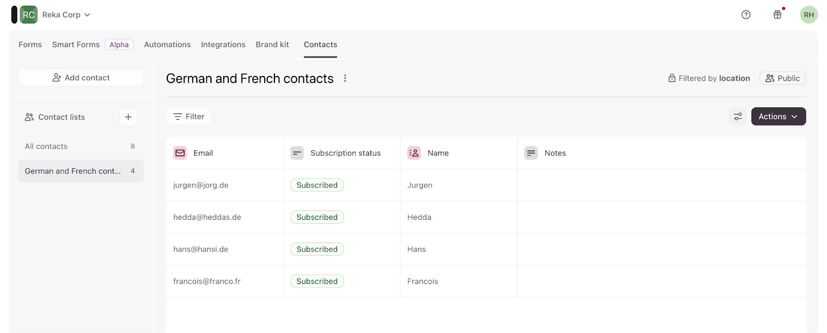Click the plus icon beside Contact lists
Image resolution: width=827 pixels, height=333 pixels.
128,117
